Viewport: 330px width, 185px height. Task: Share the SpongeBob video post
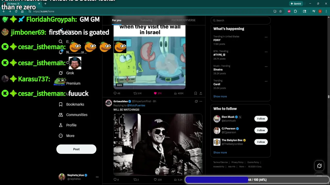click(201, 93)
